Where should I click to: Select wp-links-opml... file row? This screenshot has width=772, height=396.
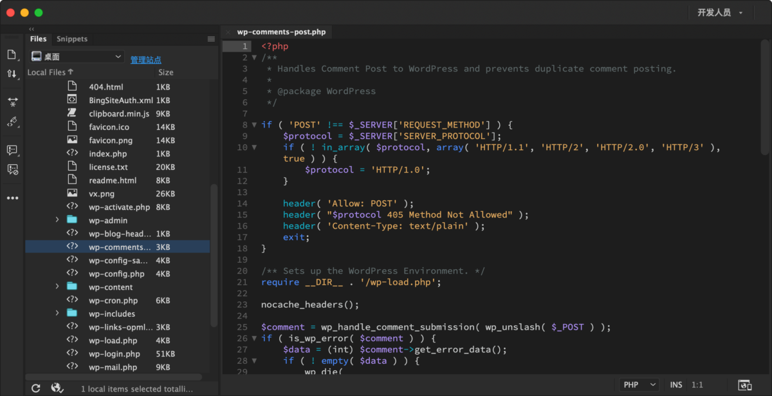(x=118, y=327)
